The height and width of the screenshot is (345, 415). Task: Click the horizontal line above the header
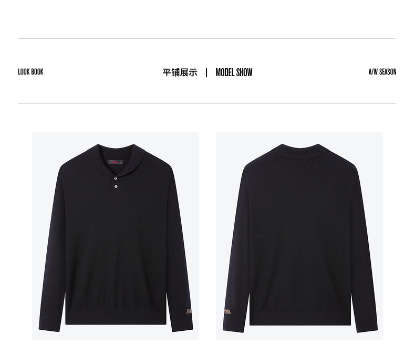pyautogui.click(x=206, y=39)
